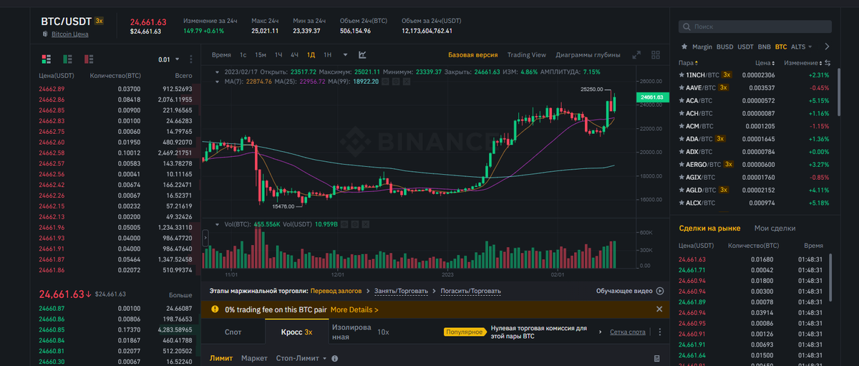Sort pairs by Пара column
This screenshot has width=859, height=366.
pos(687,63)
